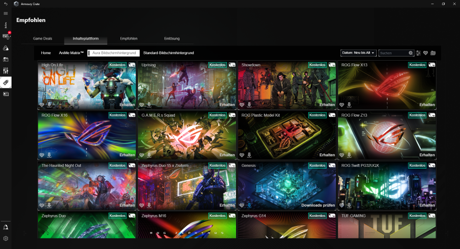Screen dimensions: 460x249
Task: Switch to Empfohlen tab
Action: pos(129,39)
